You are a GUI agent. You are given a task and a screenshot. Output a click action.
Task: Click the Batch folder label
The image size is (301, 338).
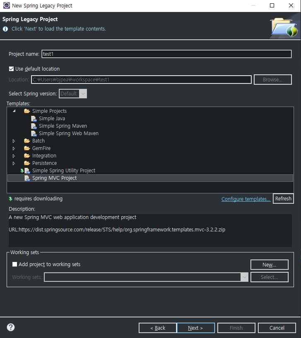[39, 141]
